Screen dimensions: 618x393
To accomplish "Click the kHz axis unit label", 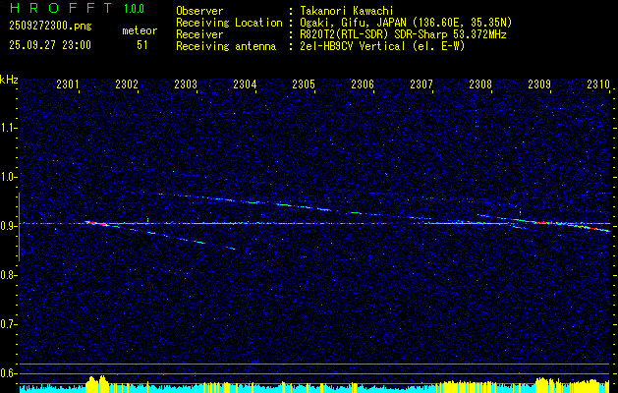I will [x=9, y=80].
